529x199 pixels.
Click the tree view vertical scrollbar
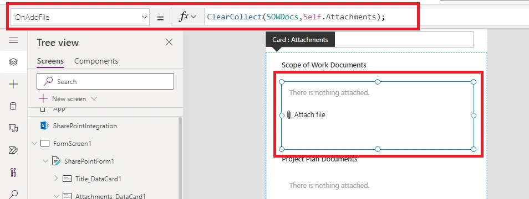180,158
